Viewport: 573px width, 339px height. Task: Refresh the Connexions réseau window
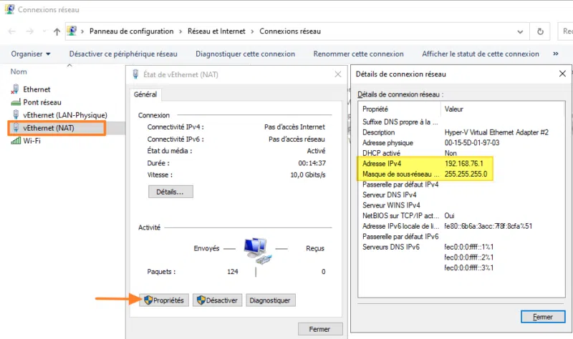[x=540, y=31]
